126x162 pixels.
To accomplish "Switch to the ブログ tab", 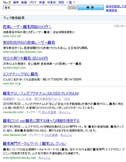I will coord(33,2).
